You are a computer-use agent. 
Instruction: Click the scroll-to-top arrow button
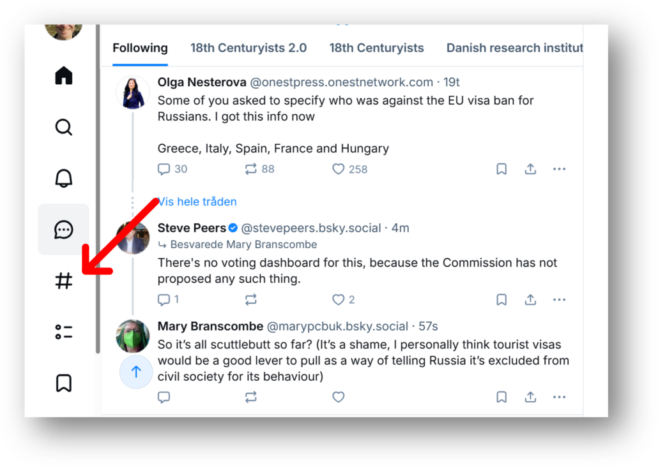pyautogui.click(x=136, y=372)
